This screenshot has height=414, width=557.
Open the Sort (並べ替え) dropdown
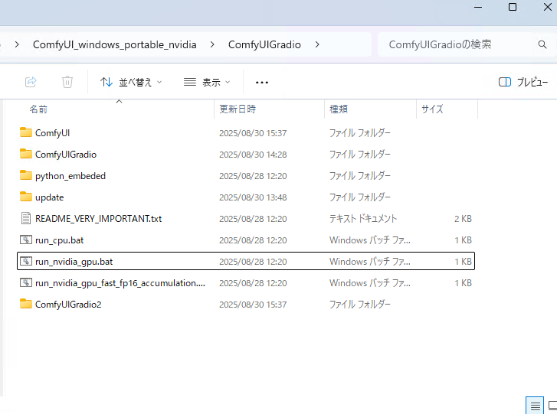click(x=131, y=83)
